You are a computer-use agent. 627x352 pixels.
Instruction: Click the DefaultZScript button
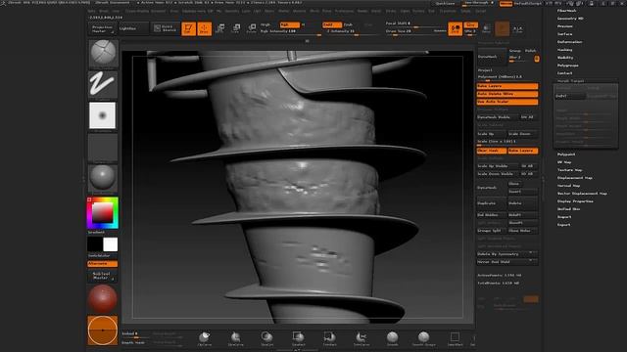tap(527, 4)
